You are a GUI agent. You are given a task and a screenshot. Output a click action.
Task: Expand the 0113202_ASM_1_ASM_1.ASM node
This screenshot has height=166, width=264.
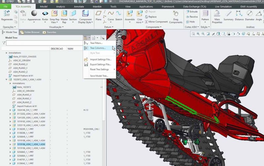(x=10, y=114)
